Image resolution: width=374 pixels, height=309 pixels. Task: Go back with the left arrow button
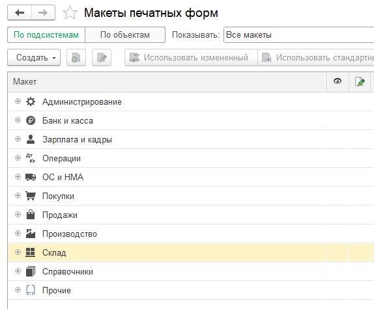coord(20,12)
